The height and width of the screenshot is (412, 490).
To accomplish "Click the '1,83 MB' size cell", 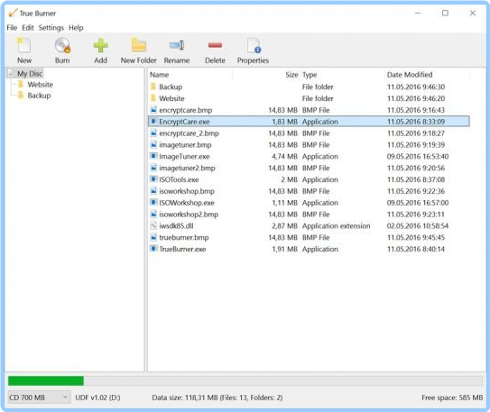I will [284, 122].
